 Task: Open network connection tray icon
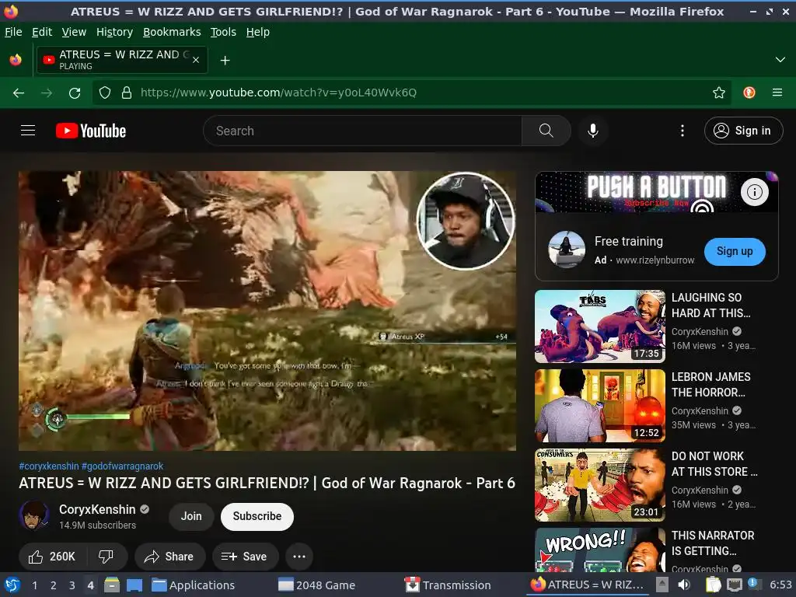click(734, 585)
